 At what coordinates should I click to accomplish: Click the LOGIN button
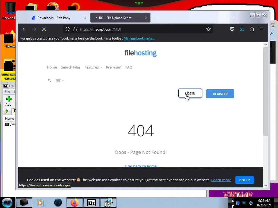[190, 93]
